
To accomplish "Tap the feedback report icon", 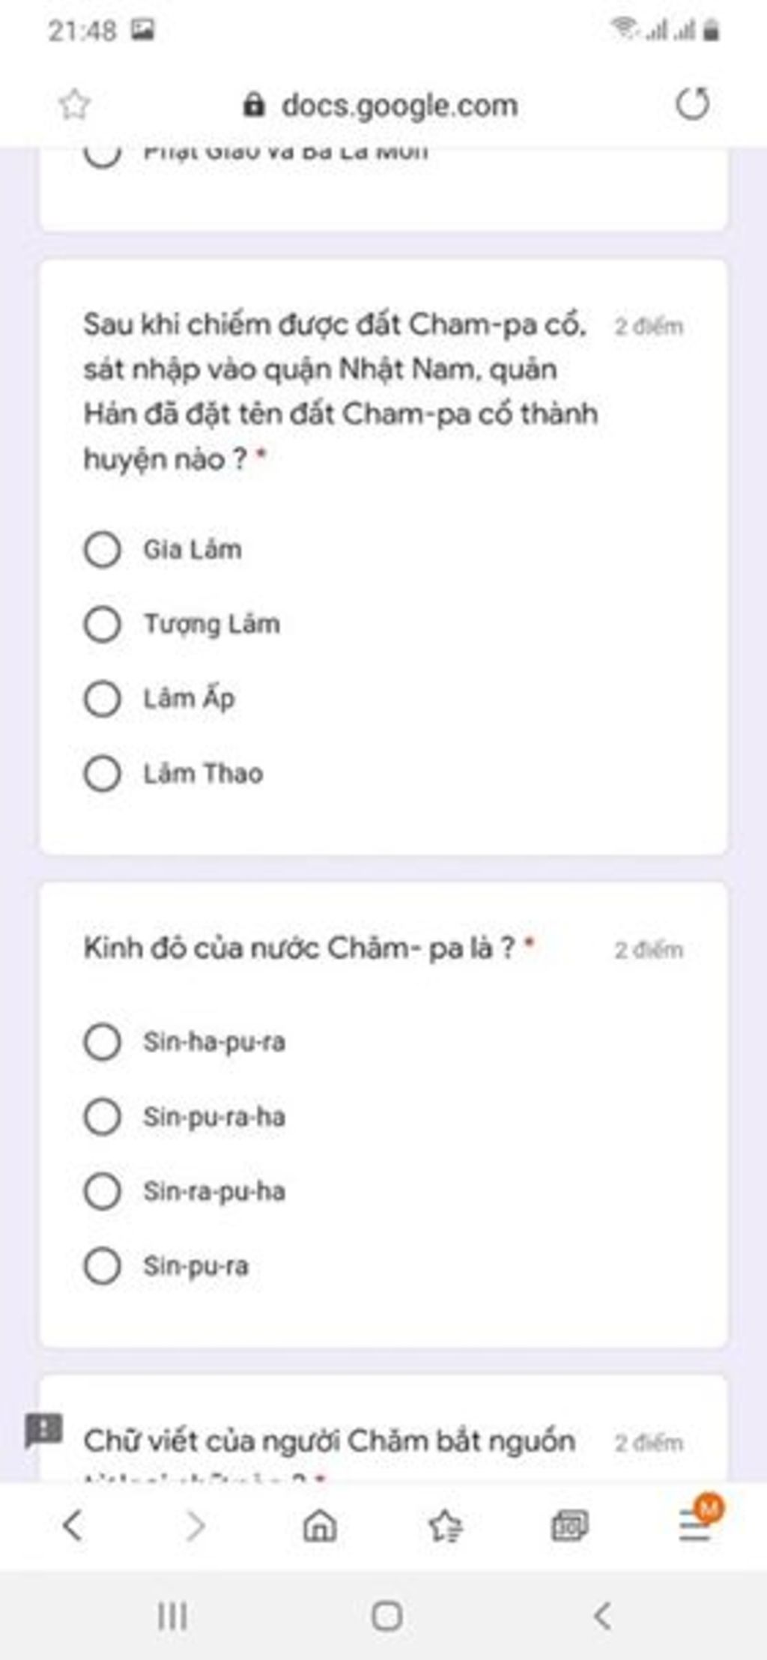I will tap(44, 1431).
